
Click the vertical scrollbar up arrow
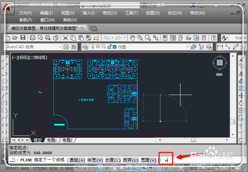point(233,56)
